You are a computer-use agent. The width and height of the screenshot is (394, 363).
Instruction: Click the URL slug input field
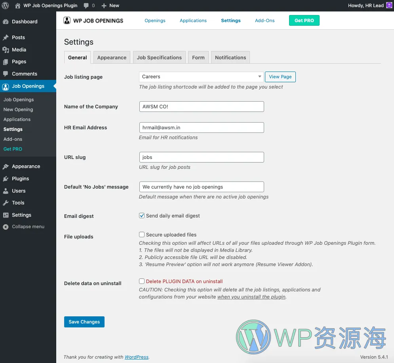pos(202,157)
